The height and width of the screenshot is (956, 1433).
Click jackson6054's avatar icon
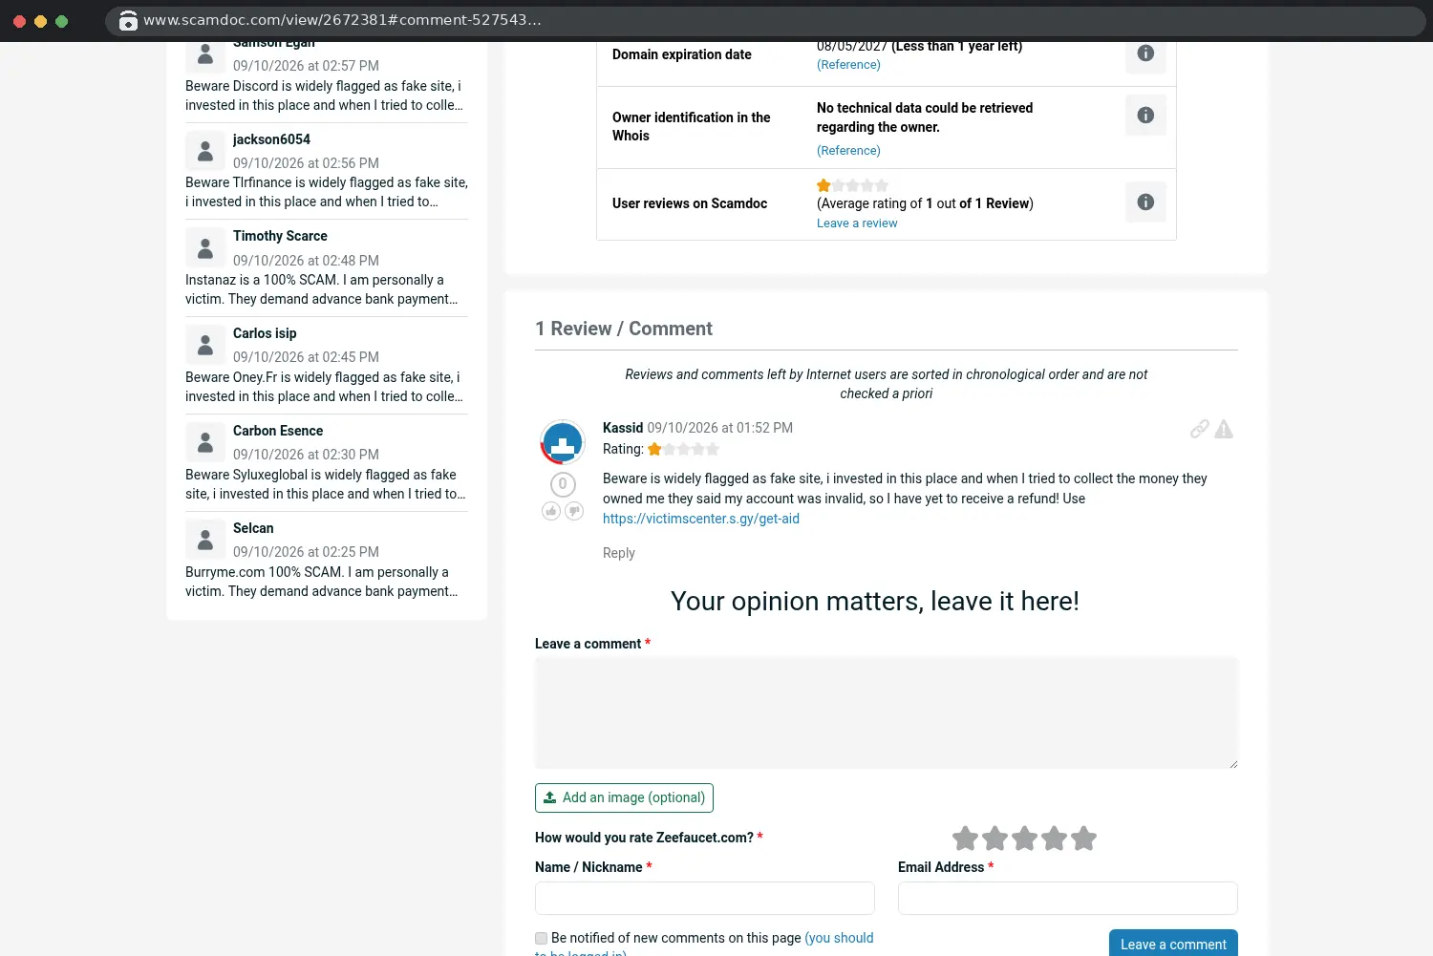click(x=205, y=150)
